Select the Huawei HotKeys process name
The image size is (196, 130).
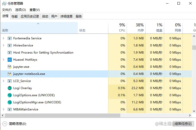point(25,60)
